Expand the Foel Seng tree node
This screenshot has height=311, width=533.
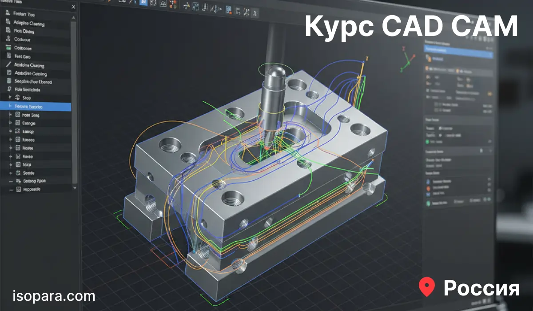click(11, 115)
